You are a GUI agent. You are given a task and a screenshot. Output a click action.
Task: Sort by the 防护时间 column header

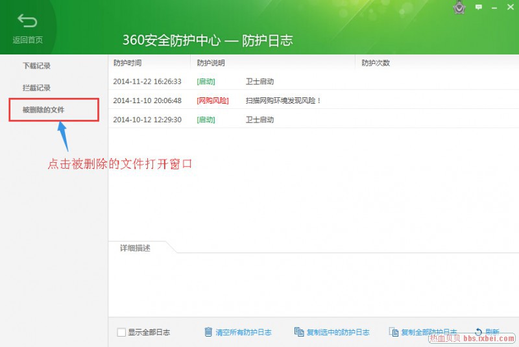click(x=127, y=63)
